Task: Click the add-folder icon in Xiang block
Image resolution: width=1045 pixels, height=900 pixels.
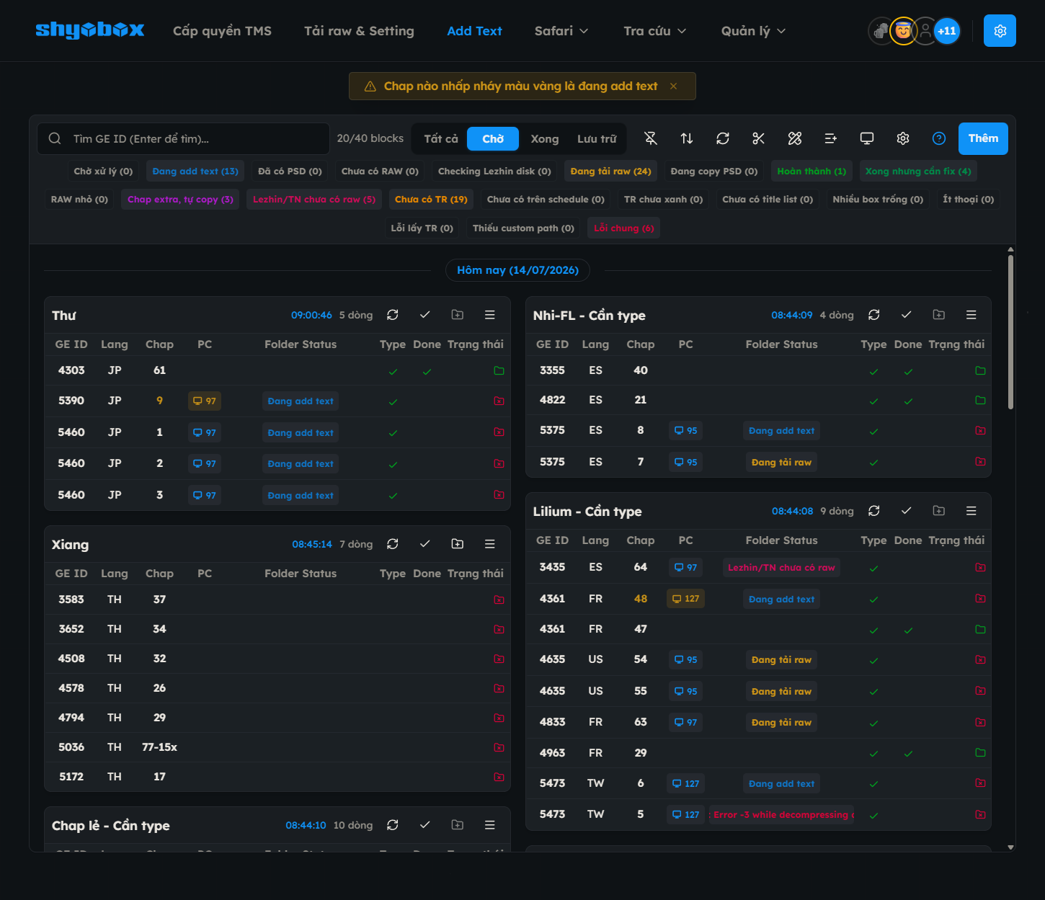Action: (458, 544)
